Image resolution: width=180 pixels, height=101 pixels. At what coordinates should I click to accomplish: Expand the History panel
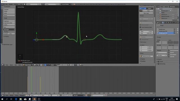pyautogui.click(x=6, y=36)
